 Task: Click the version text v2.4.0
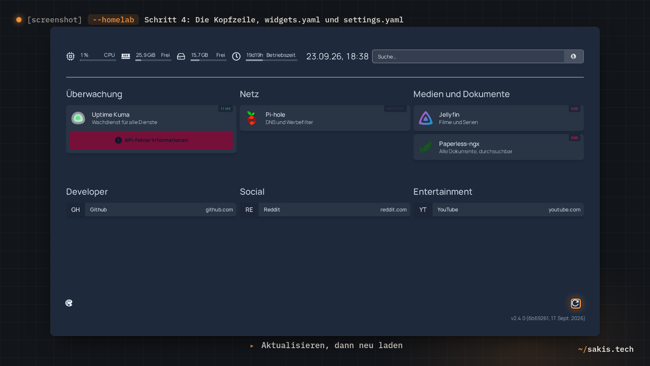click(x=548, y=318)
